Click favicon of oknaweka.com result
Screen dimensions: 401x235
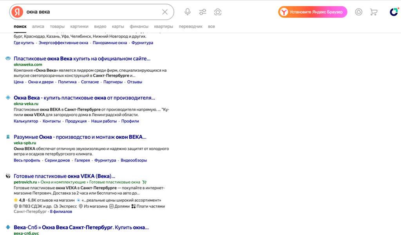tap(8, 58)
